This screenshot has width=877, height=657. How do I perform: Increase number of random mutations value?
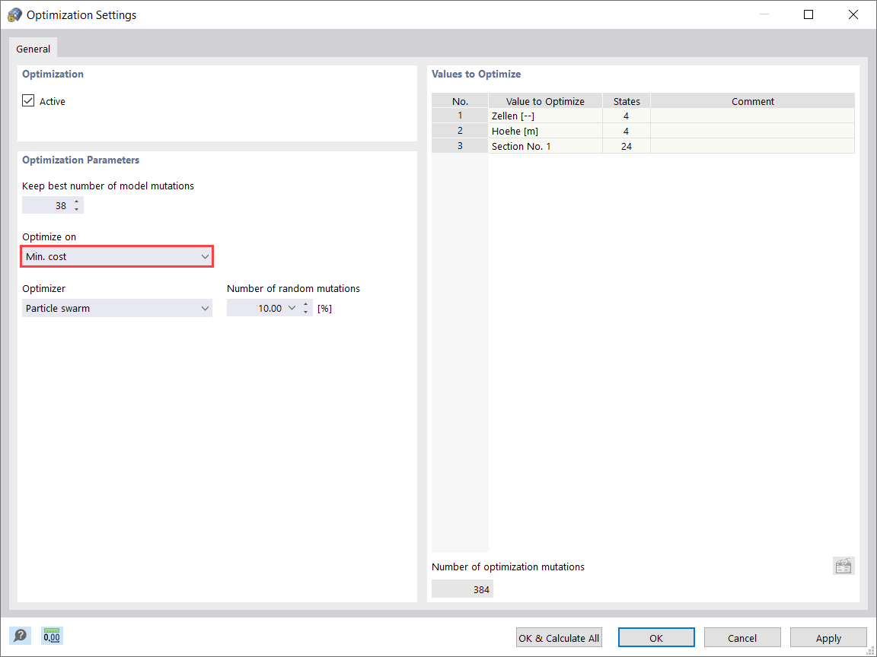click(x=305, y=304)
